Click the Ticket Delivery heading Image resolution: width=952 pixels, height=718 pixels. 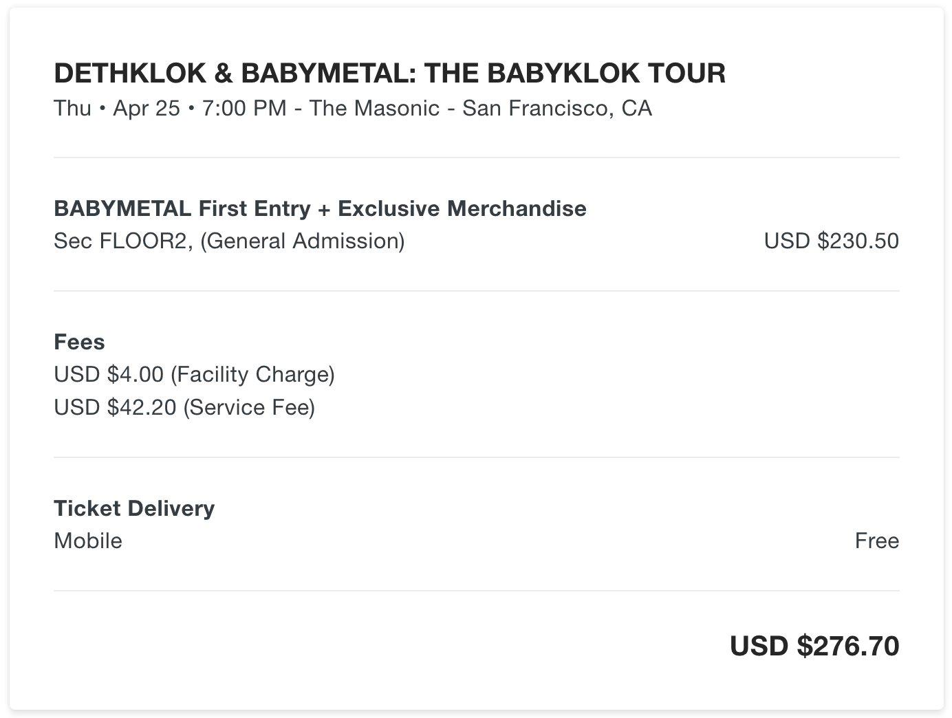click(x=134, y=508)
